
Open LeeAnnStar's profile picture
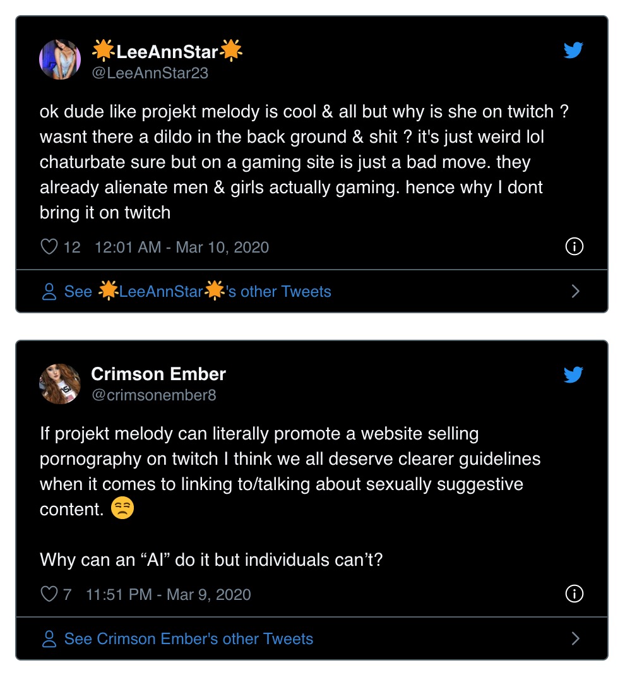pos(60,59)
